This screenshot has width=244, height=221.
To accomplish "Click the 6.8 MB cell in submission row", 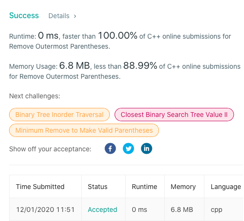I will click(182, 210).
